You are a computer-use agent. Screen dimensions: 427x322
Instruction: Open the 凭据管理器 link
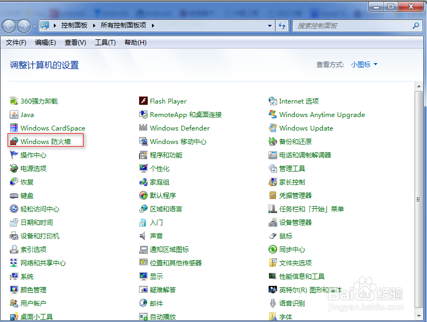pos(295,195)
